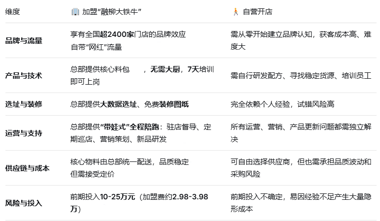
Task: Click text 核心物料由总部统一配送，品质稳定
Action: tap(130, 162)
